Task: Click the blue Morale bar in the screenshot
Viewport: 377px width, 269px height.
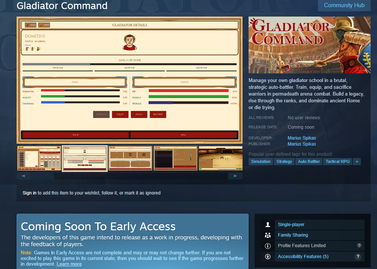Action: pyautogui.click(x=188, y=103)
